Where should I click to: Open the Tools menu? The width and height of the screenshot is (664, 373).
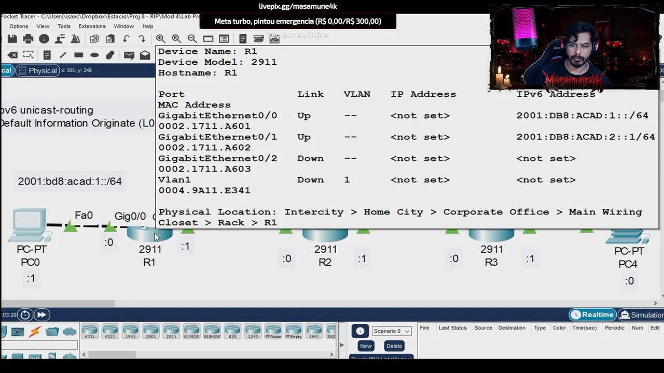tap(64, 26)
